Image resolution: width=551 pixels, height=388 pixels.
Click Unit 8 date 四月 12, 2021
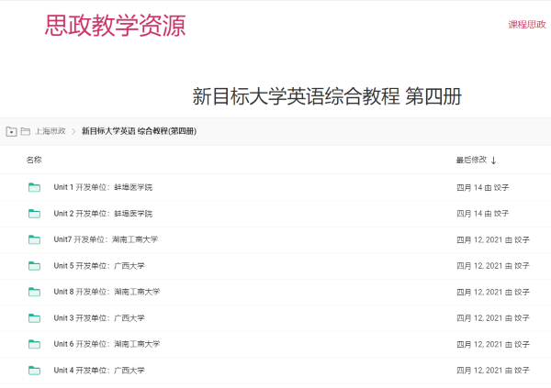(479, 292)
